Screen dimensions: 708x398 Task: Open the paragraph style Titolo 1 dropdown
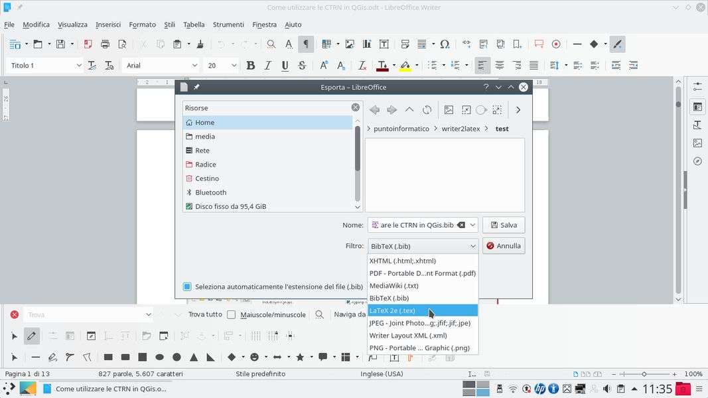79,66
